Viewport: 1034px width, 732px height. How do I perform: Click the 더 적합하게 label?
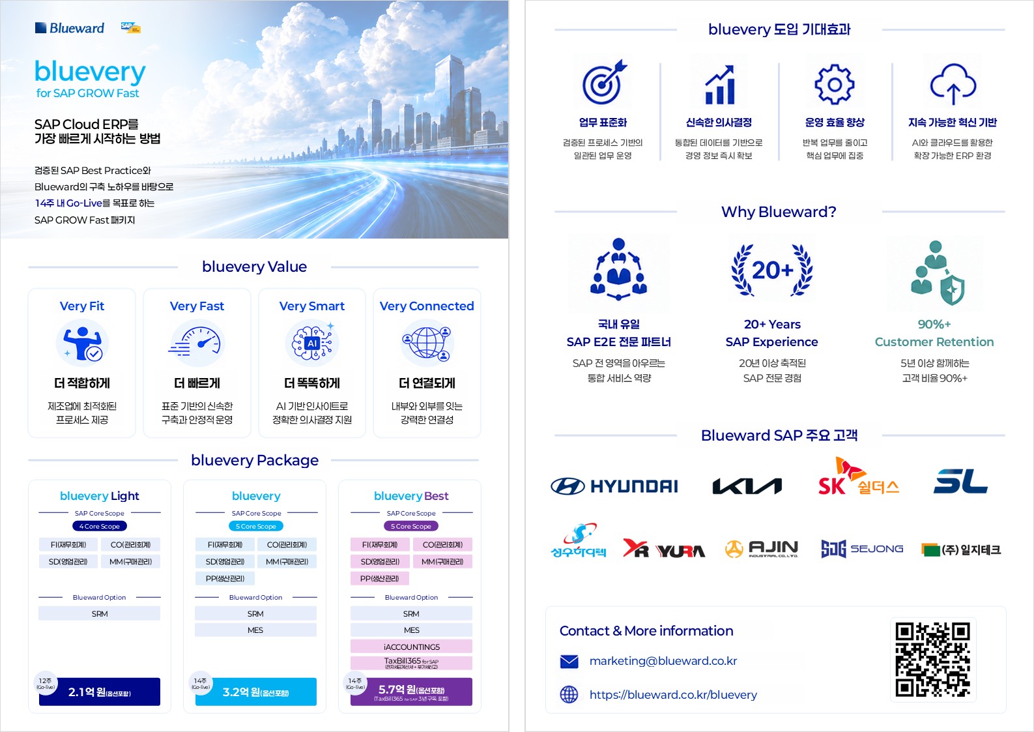tap(82, 383)
